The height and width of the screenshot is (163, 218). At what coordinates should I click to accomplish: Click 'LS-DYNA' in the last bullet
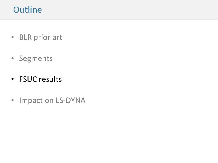[x=71, y=101]
